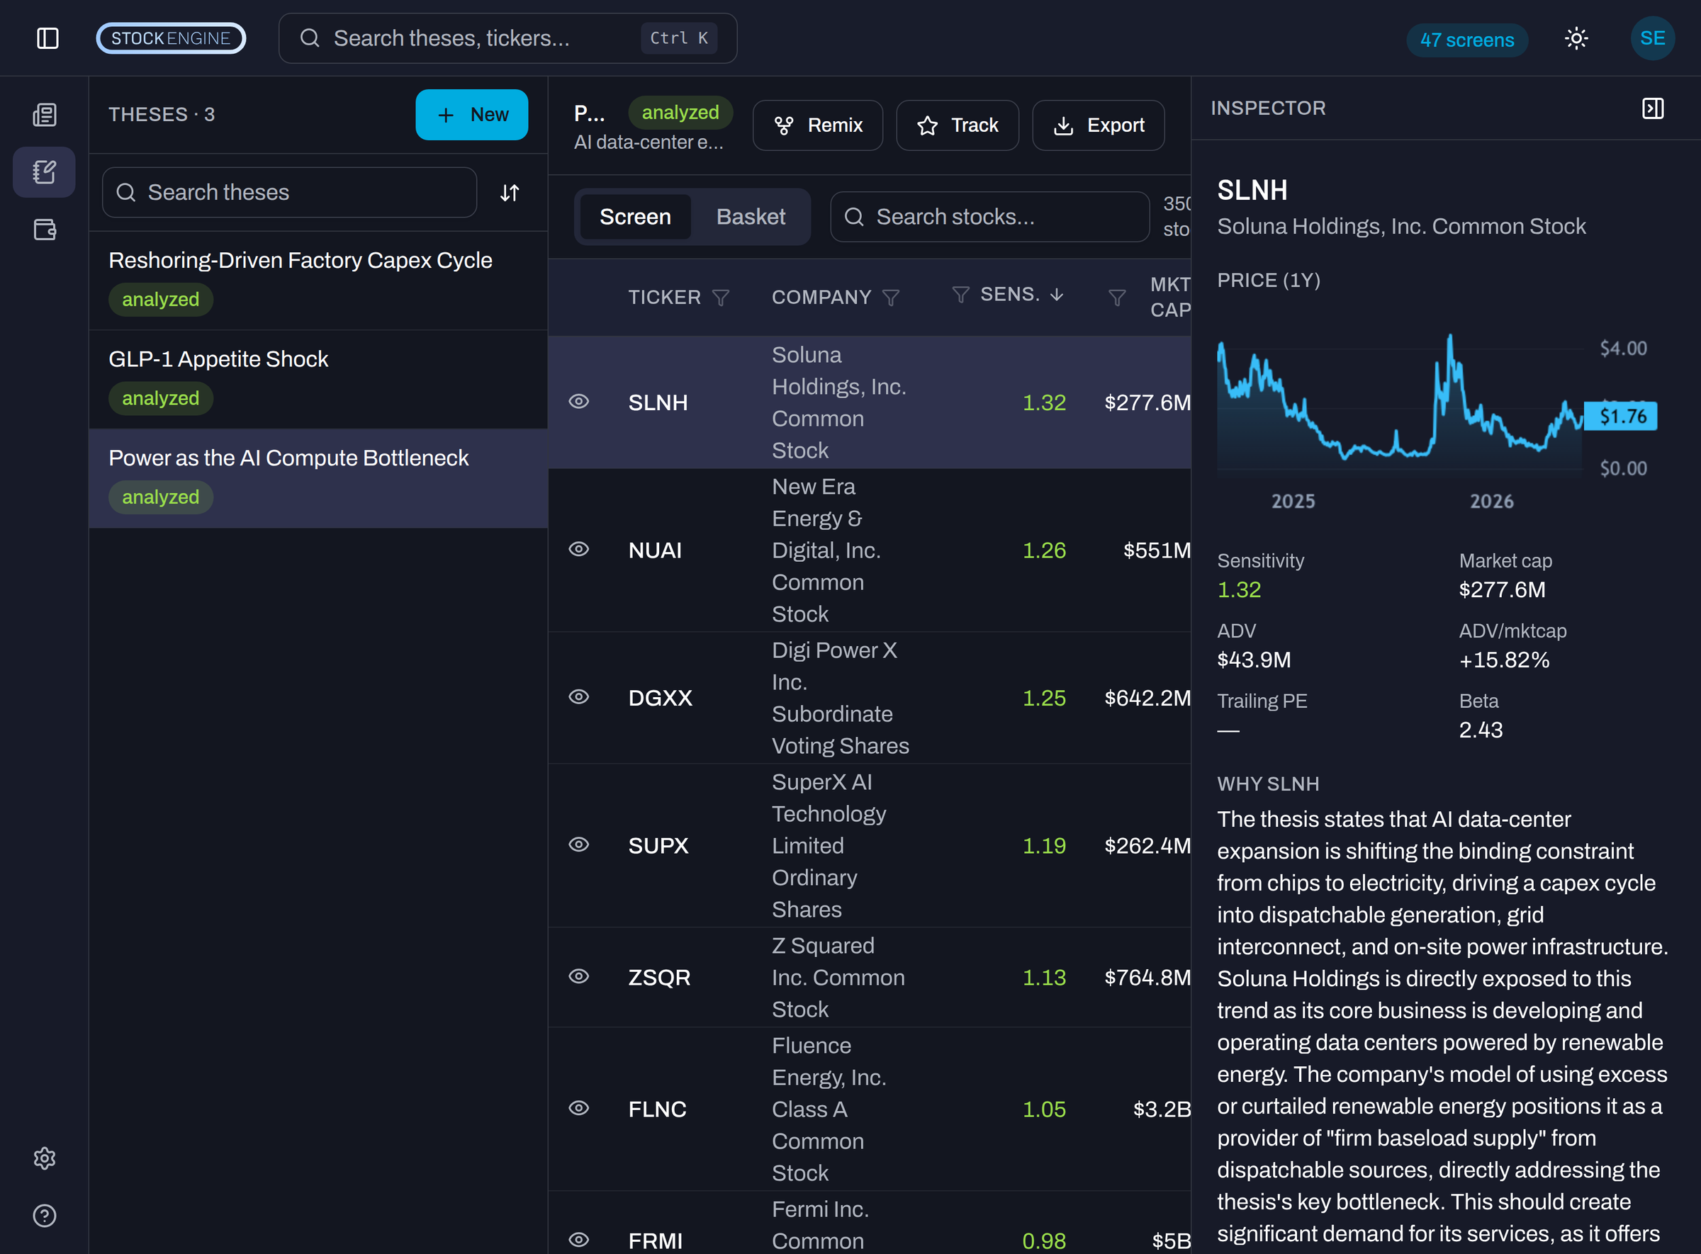Toggle the sidebar panel icon

coord(47,38)
